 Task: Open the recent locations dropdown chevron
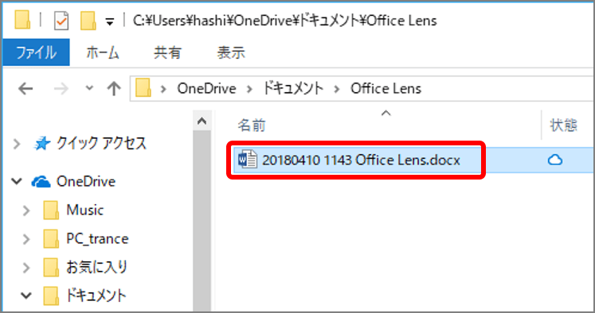click(89, 88)
